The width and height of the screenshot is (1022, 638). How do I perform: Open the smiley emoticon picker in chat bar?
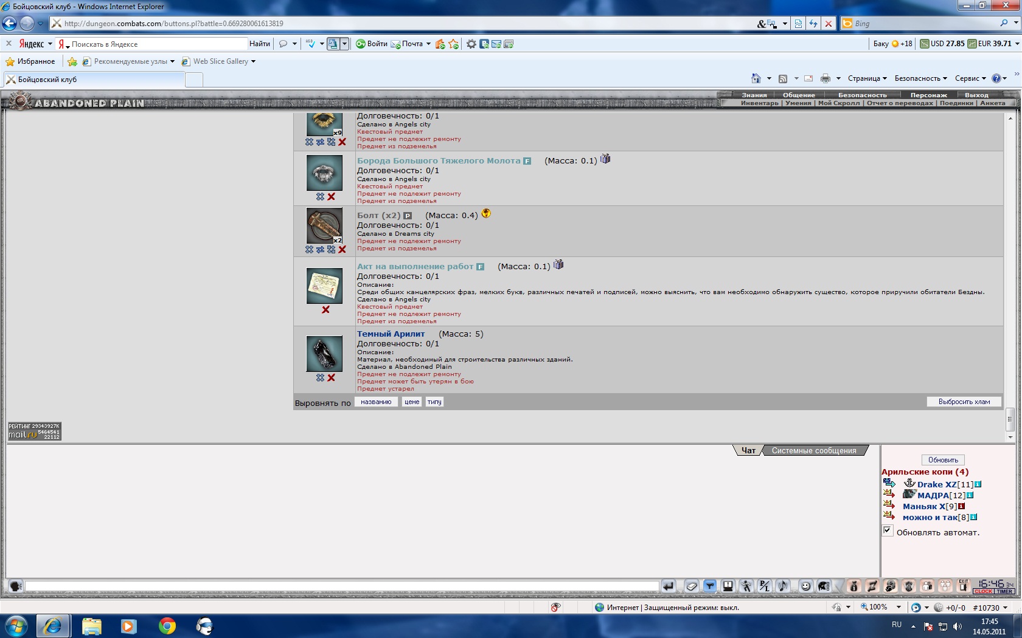tap(805, 586)
